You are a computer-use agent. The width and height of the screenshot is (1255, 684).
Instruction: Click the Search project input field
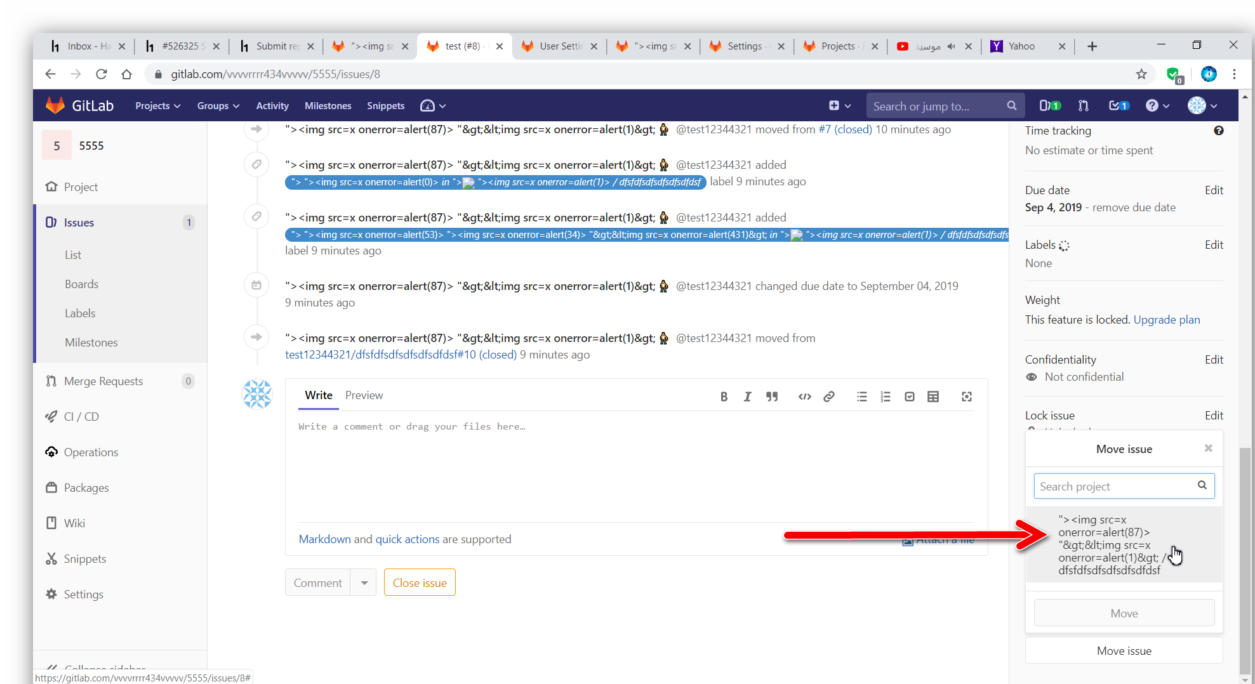coord(1115,487)
